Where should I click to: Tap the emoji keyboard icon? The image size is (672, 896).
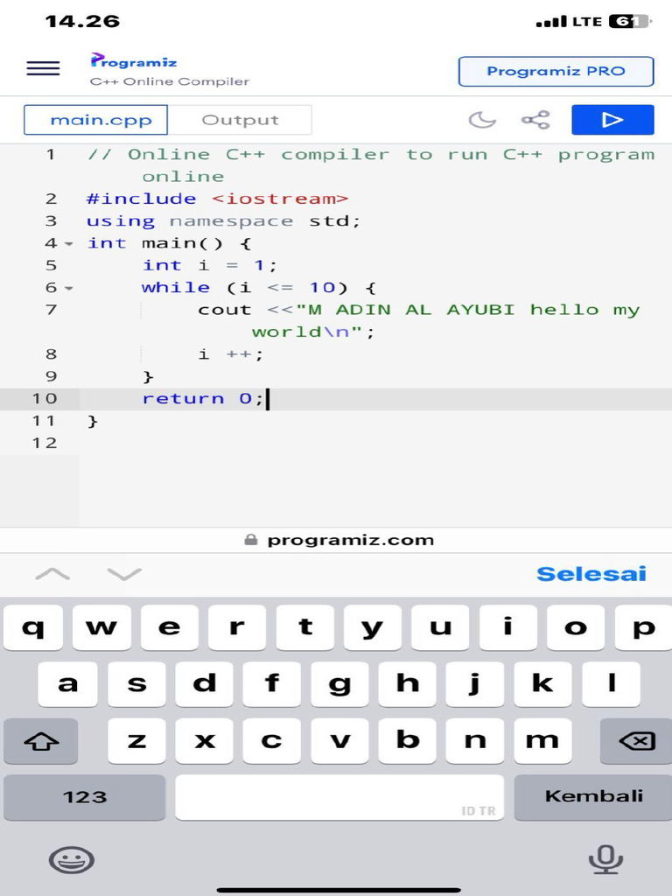coord(72,859)
